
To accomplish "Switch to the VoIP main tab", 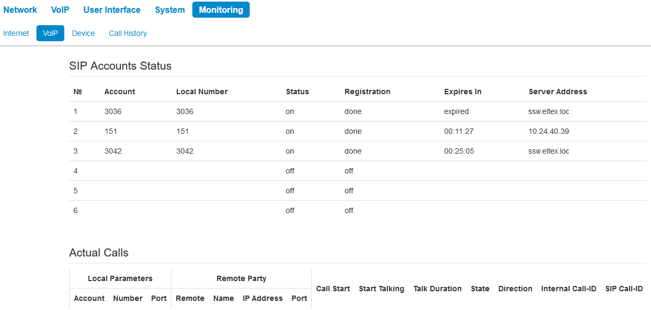I will (x=60, y=10).
